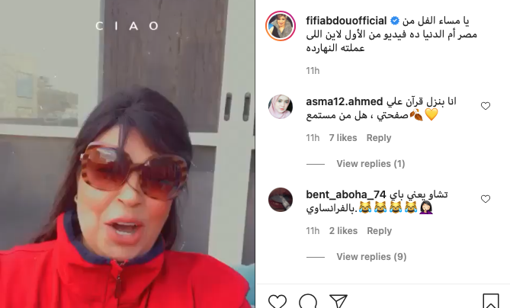Open bent_aboha_74 username link
This screenshot has width=510, height=308.
pos(346,194)
